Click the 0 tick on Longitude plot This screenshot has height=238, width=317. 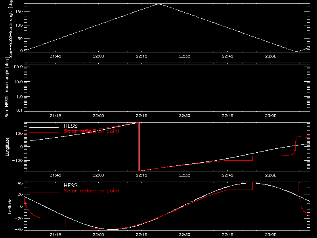click(21, 147)
